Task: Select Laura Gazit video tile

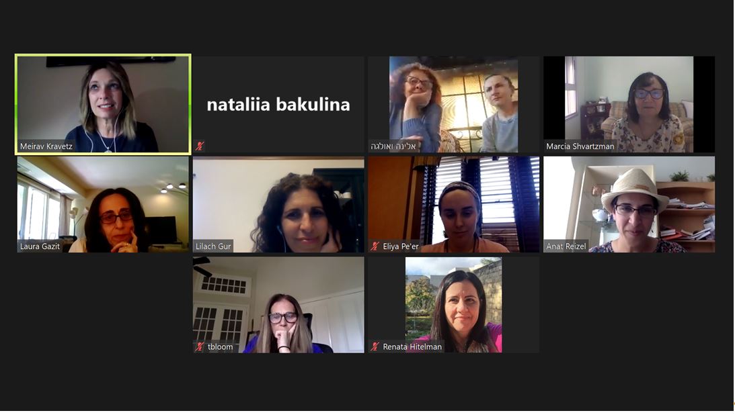Action: 103,204
